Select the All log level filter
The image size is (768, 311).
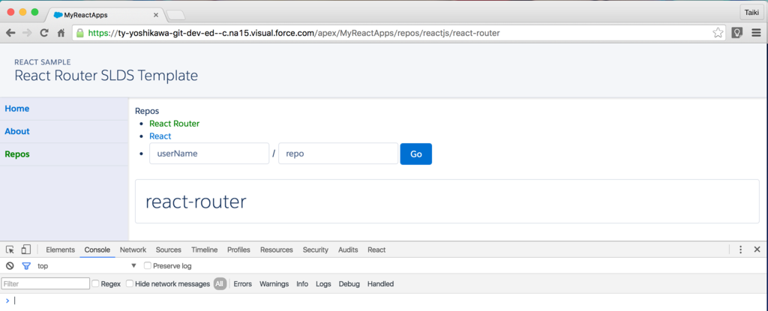click(x=220, y=283)
